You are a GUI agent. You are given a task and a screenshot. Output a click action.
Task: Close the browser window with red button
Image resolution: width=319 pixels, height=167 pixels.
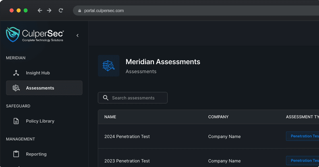pos(12,10)
